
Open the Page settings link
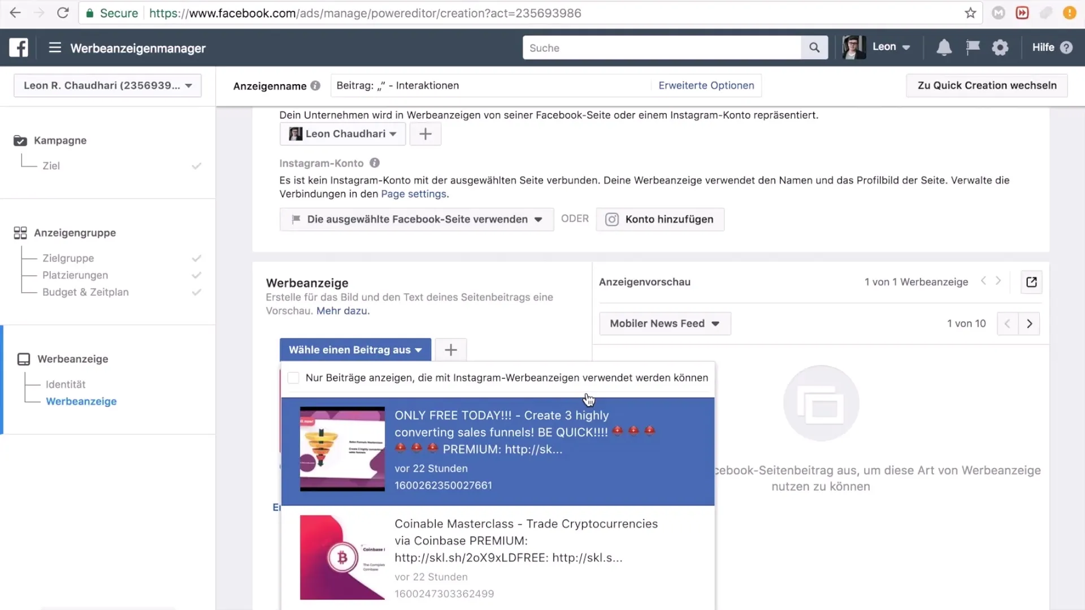[x=414, y=194]
